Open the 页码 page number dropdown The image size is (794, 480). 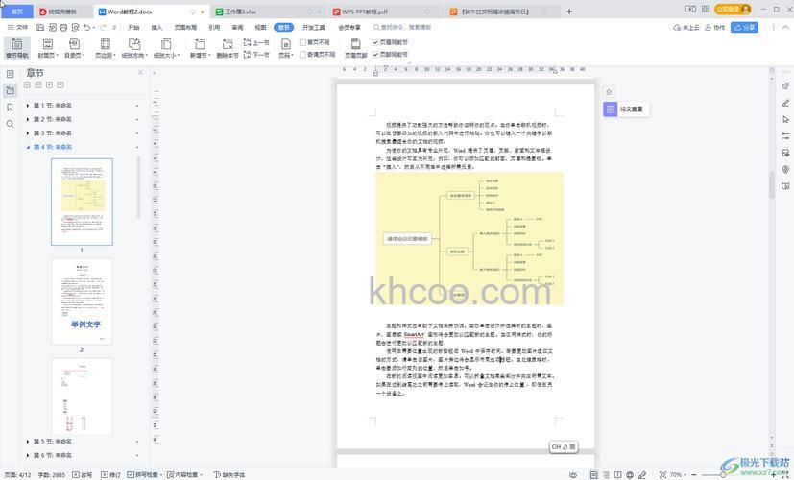[286, 48]
